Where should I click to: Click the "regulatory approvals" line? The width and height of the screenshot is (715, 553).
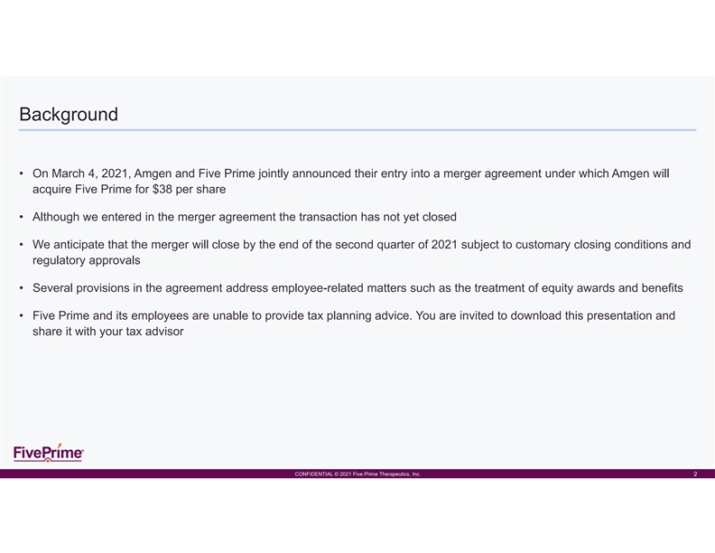click(x=86, y=261)
